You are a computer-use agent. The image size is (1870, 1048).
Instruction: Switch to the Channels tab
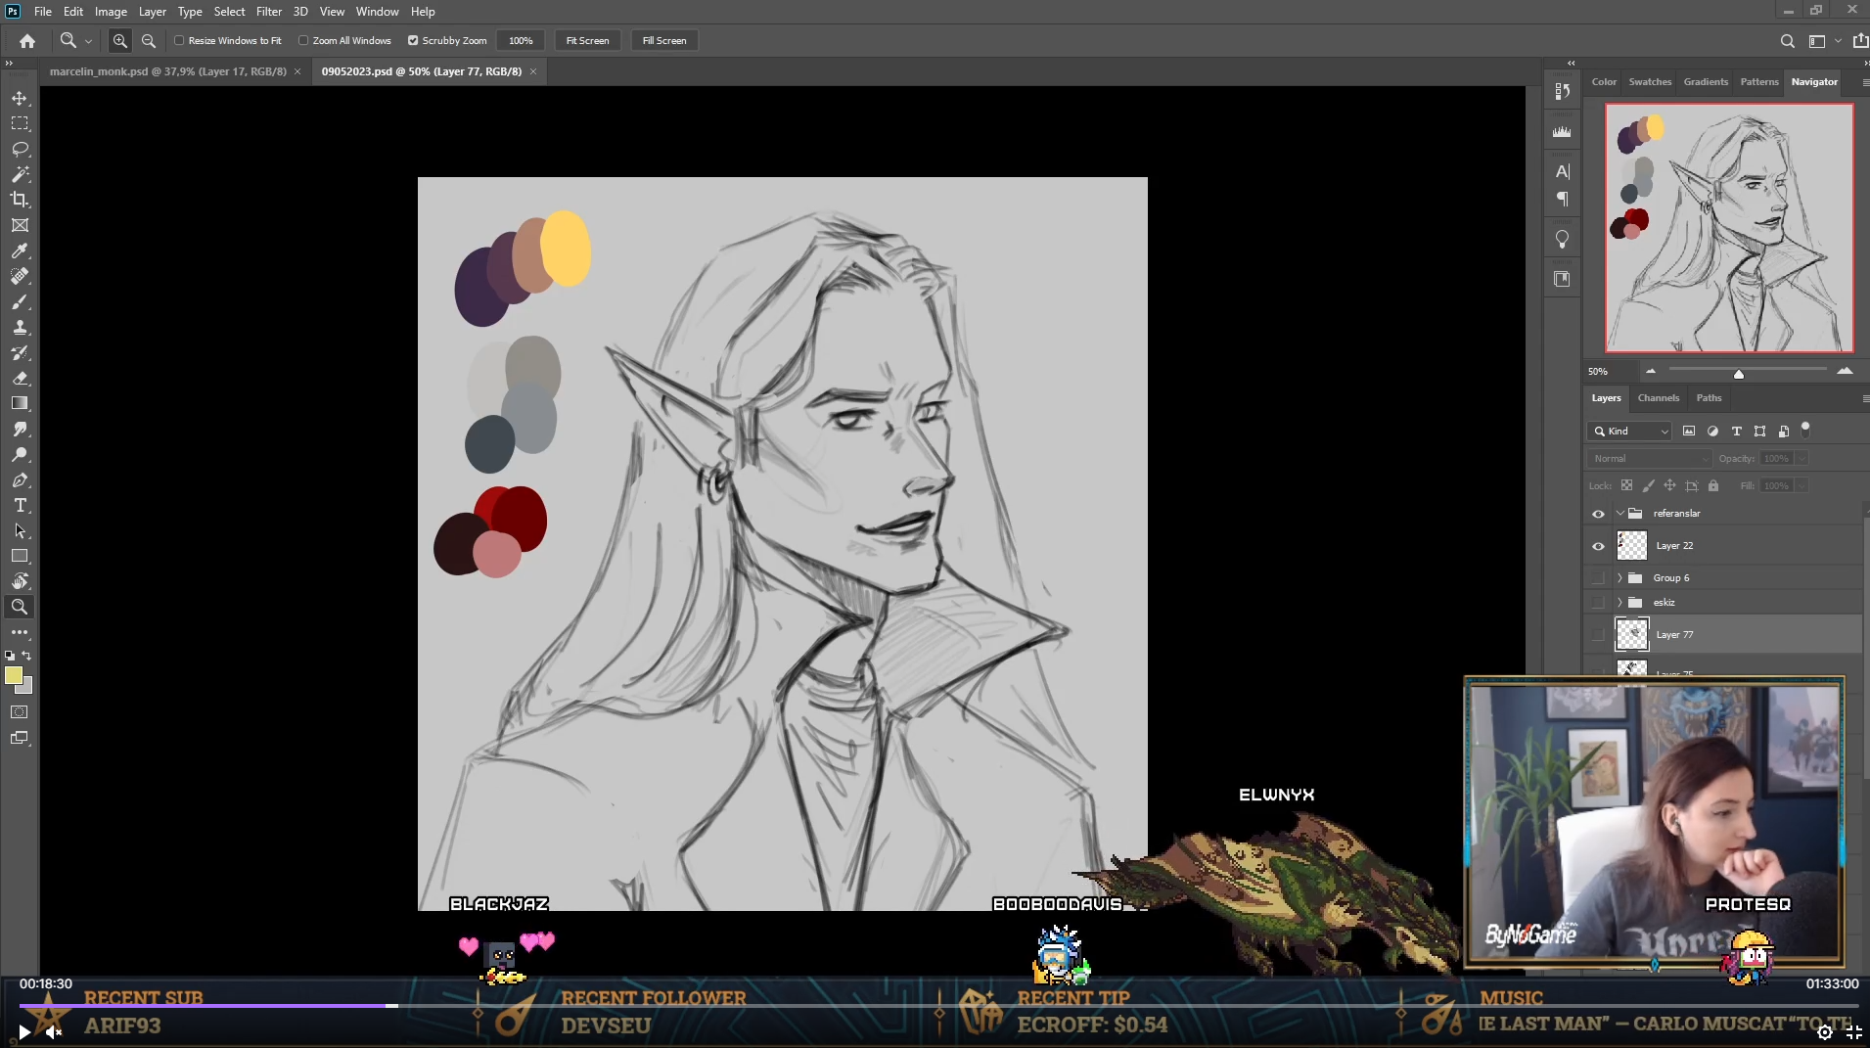coord(1659,398)
